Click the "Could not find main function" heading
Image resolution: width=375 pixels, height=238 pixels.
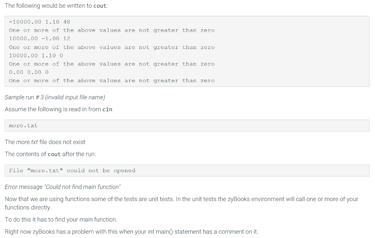coord(62,187)
